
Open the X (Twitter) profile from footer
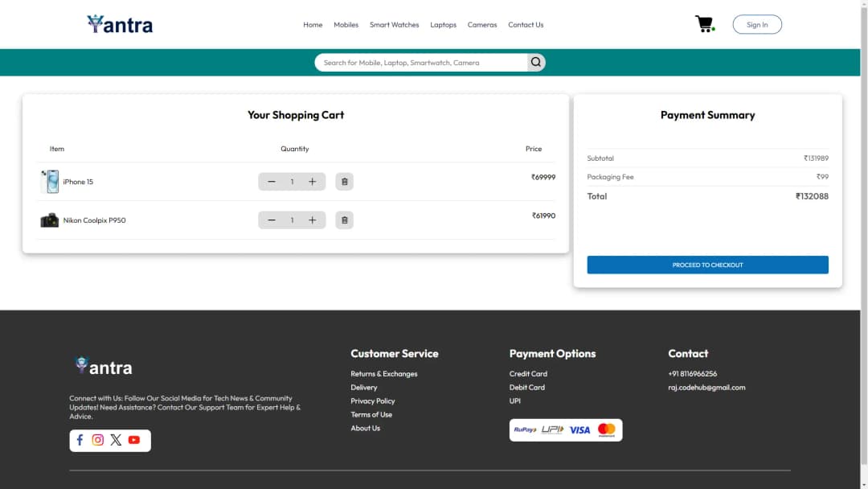pos(116,440)
